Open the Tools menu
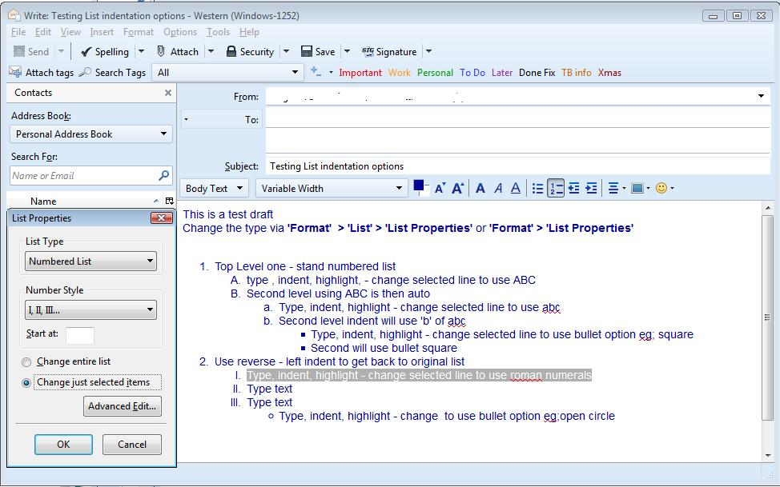 coord(218,32)
